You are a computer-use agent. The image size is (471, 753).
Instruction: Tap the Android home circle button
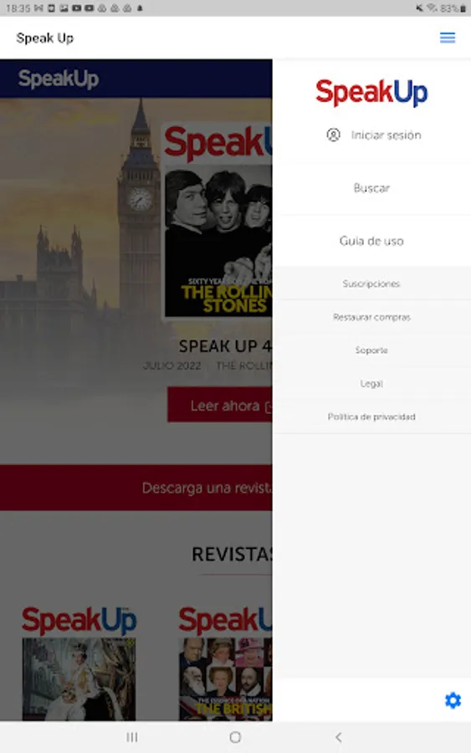tap(235, 736)
